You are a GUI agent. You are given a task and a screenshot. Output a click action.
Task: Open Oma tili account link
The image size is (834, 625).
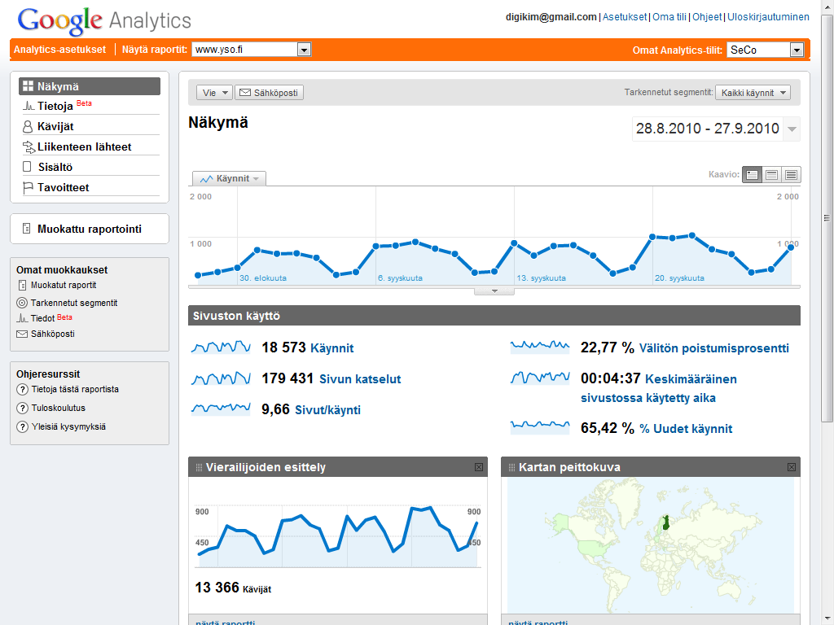pos(669,17)
